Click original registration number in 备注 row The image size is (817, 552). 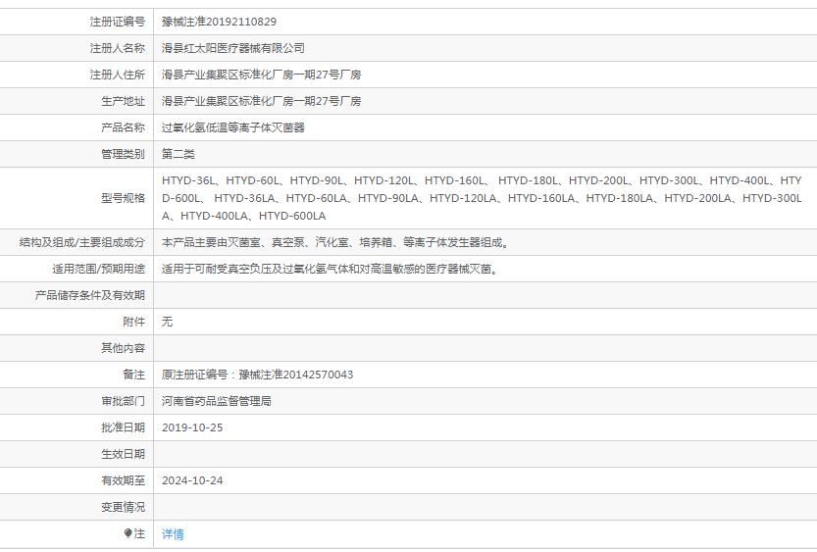click(257, 375)
